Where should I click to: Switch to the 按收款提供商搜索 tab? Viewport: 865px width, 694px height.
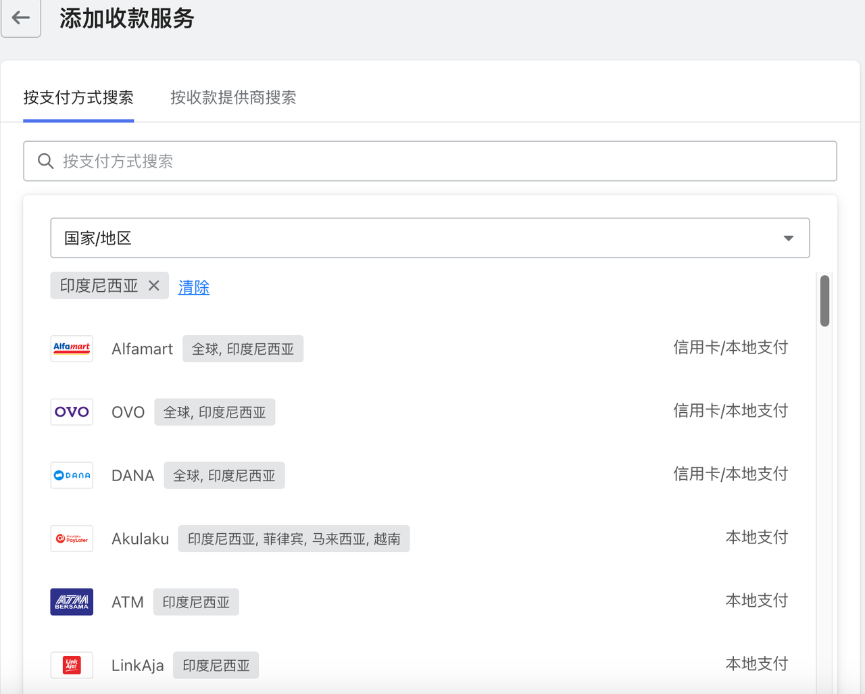pos(233,98)
